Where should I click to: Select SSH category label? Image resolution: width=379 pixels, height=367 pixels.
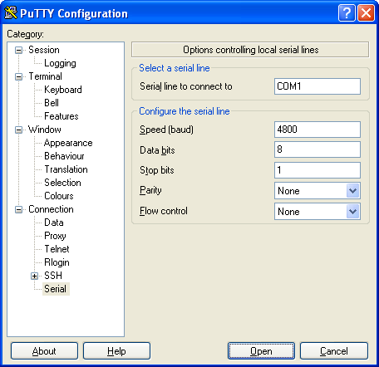[x=53, y=276]
